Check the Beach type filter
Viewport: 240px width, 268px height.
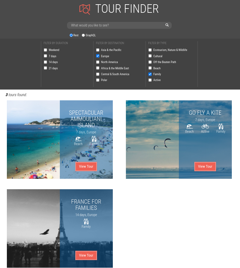pos(150,68)
